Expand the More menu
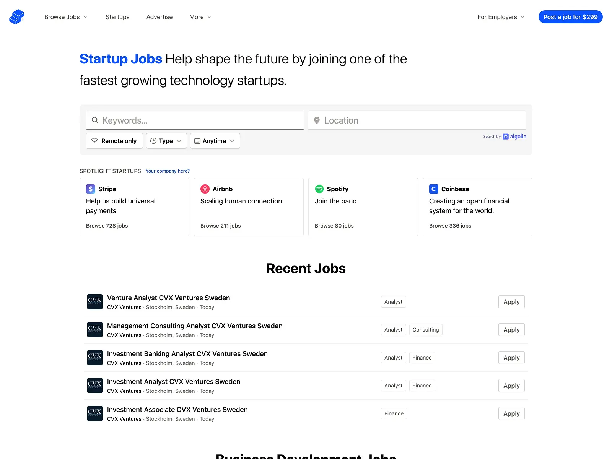The image size is (612, 459). pos(200,17)
